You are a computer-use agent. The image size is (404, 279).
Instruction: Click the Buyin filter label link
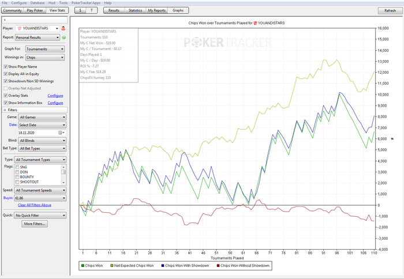point(8,198)
